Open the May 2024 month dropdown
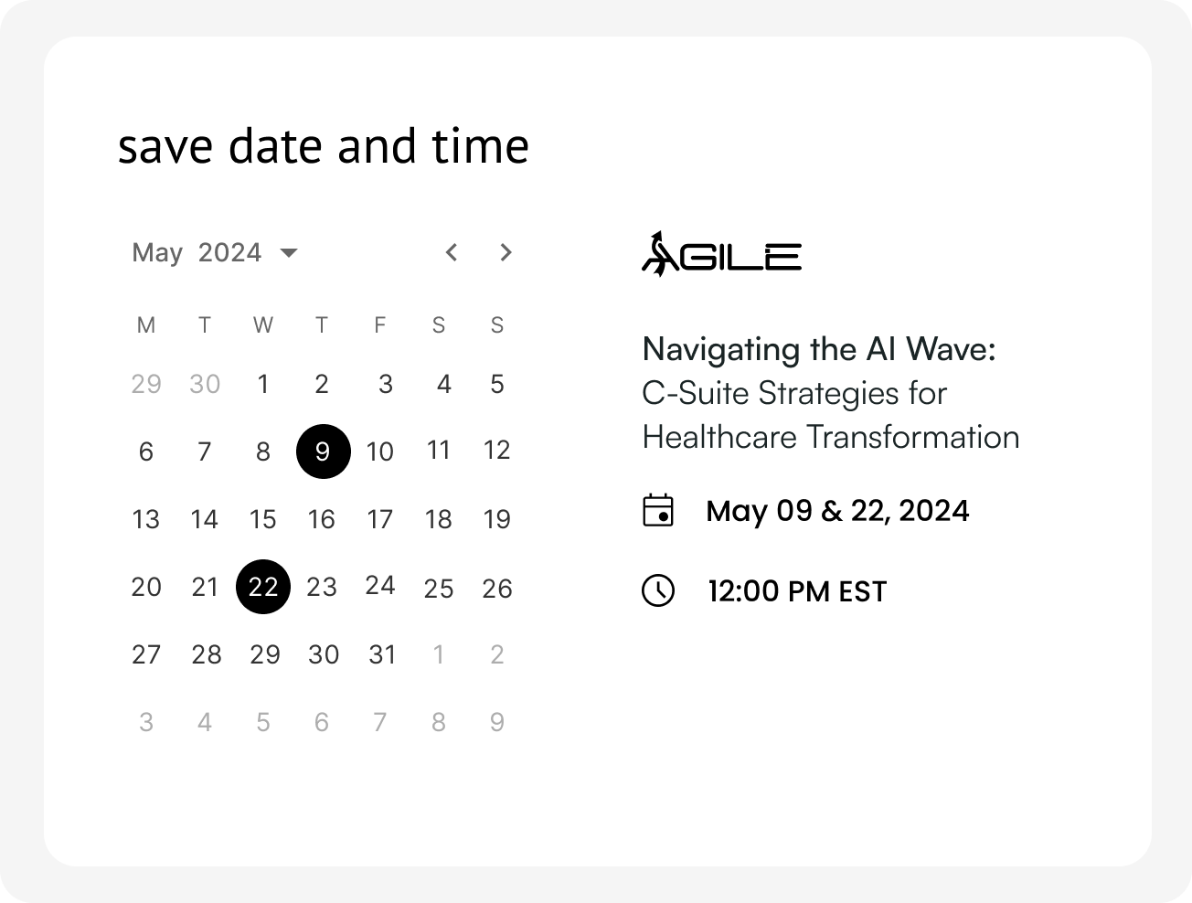 [x=215, y=252]
